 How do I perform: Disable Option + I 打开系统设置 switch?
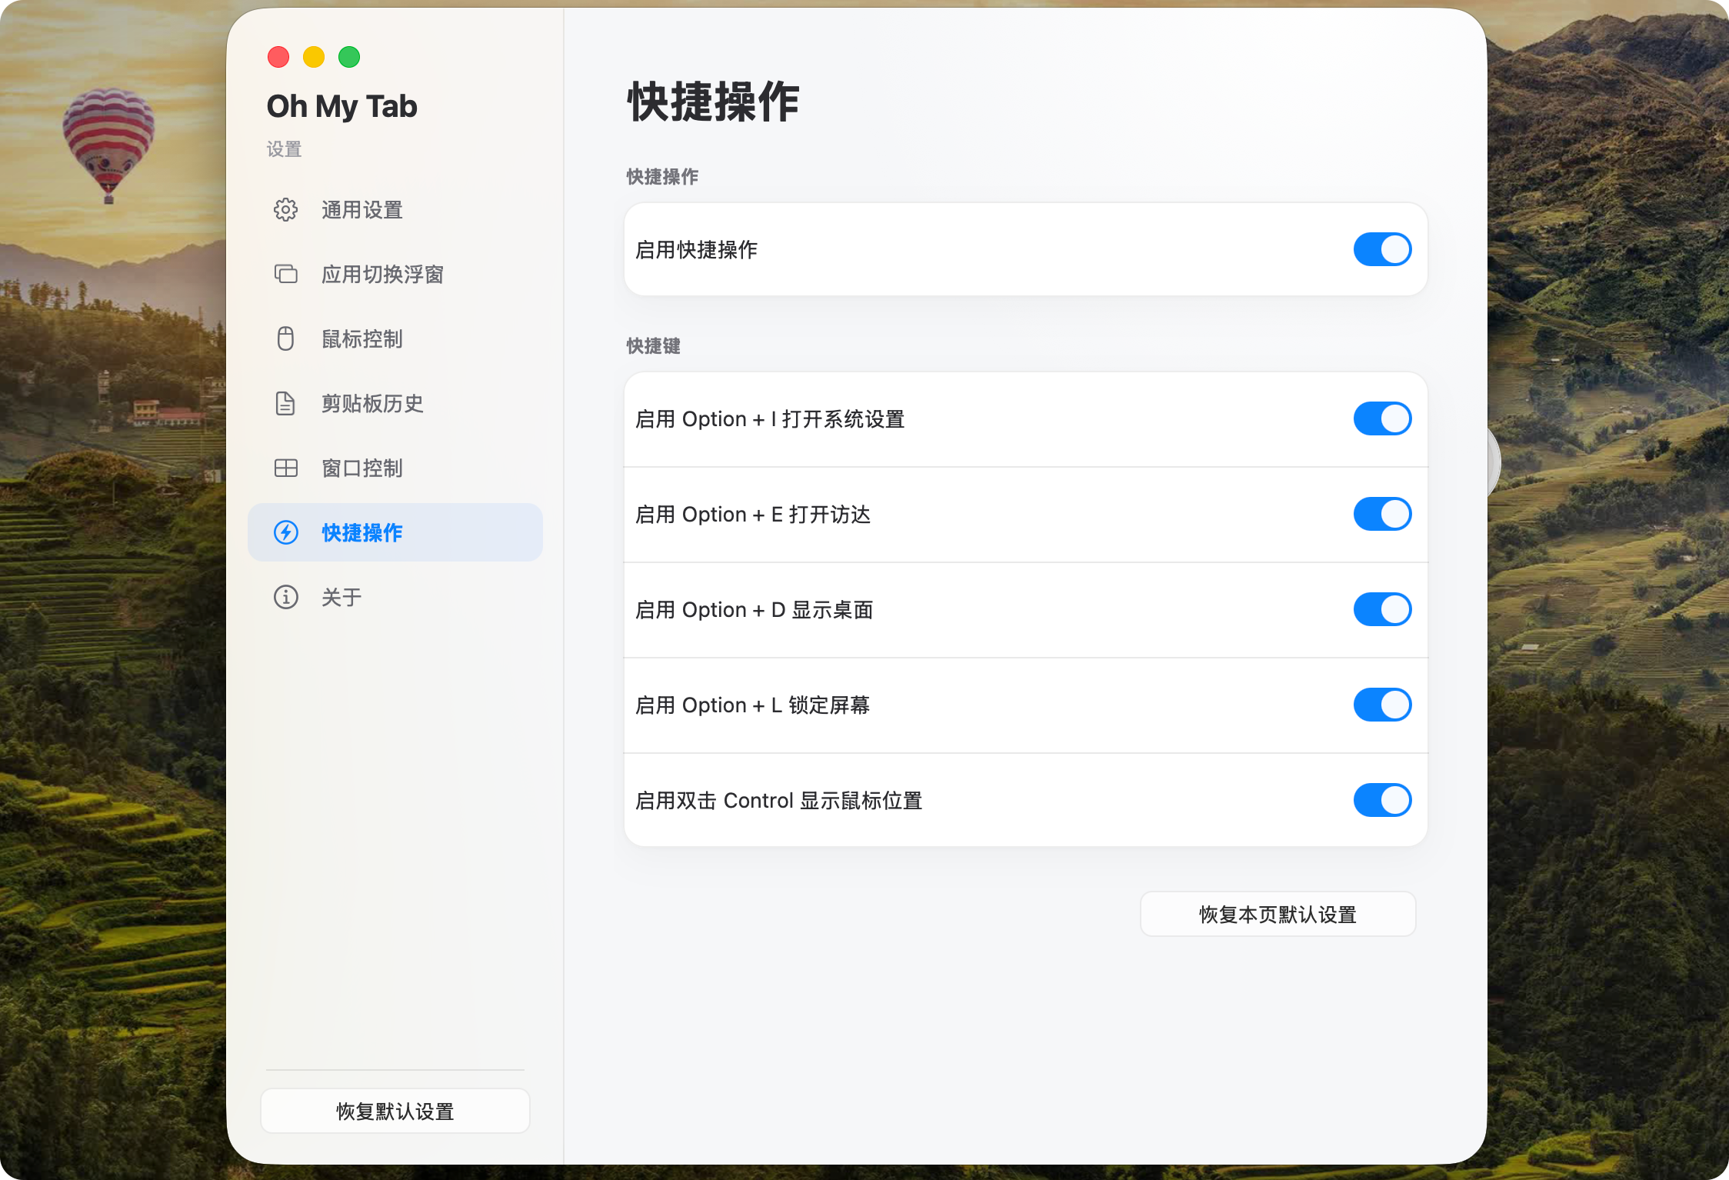click(x=1382, y=418)
